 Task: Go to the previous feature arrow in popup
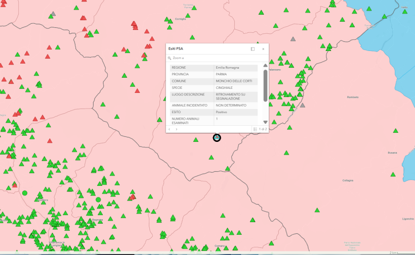coord(170,129)
